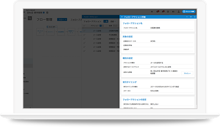Click the メインメールアドレスに送信 value
This screenshot has height=128, width=220.
click(x=161, y=67)
